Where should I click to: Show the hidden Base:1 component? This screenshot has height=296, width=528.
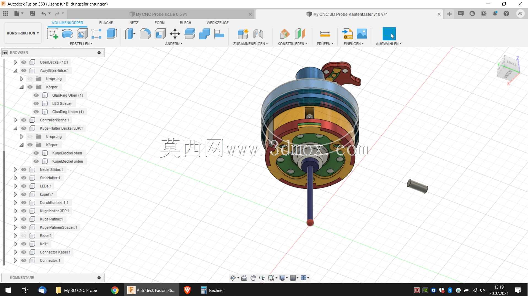coord(24,235)
